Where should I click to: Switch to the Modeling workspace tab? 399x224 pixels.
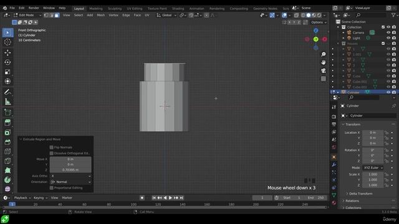96,8
